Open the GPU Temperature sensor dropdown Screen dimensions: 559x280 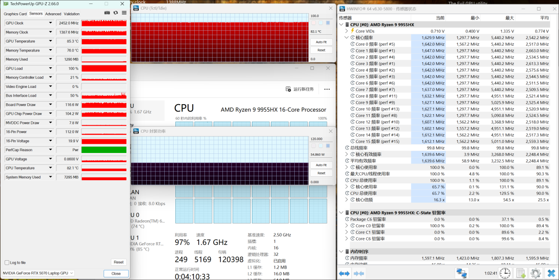[51, 41]
